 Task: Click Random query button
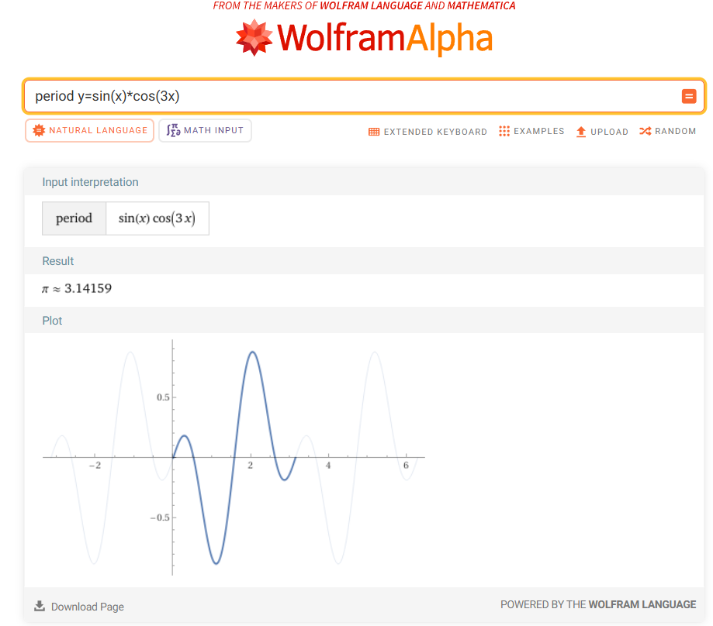click(667, 131)
